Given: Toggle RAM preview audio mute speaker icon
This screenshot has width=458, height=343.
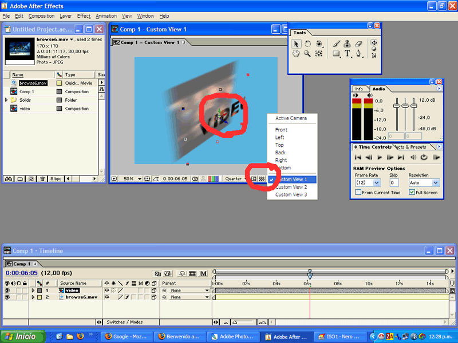Looking at the screenshot, I should (x=413, y=158).
